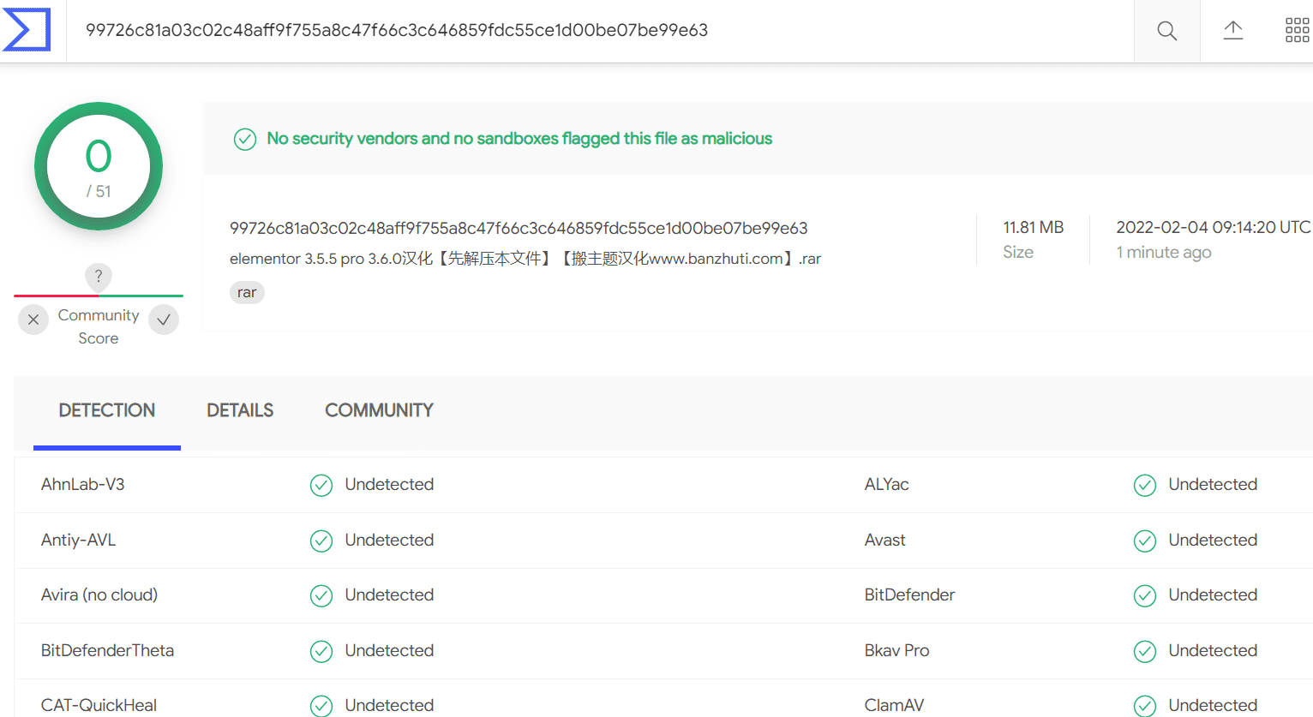Click the BitDefender undetected check icon
The width and height of the screenshot is (1313, 717).
click(1145, 596)
